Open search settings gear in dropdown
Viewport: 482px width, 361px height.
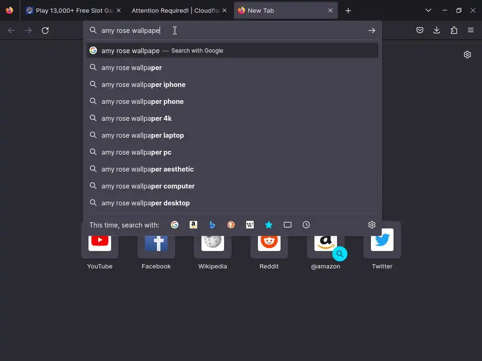coord(372,225)
